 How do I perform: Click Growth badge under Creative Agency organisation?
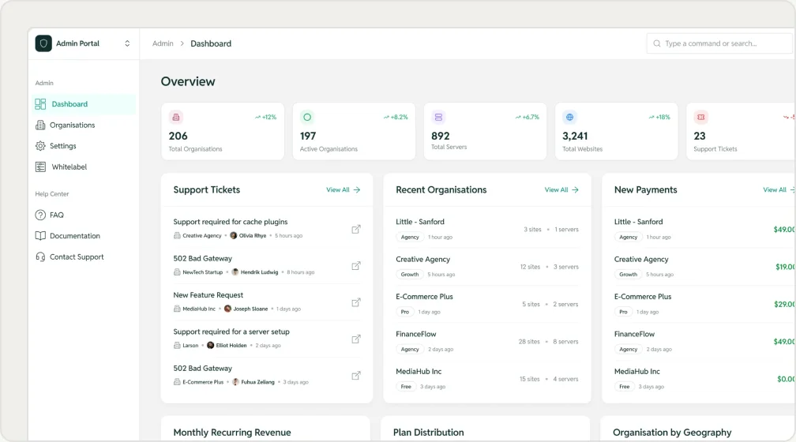pyautogui.click(x=410, y=275)
